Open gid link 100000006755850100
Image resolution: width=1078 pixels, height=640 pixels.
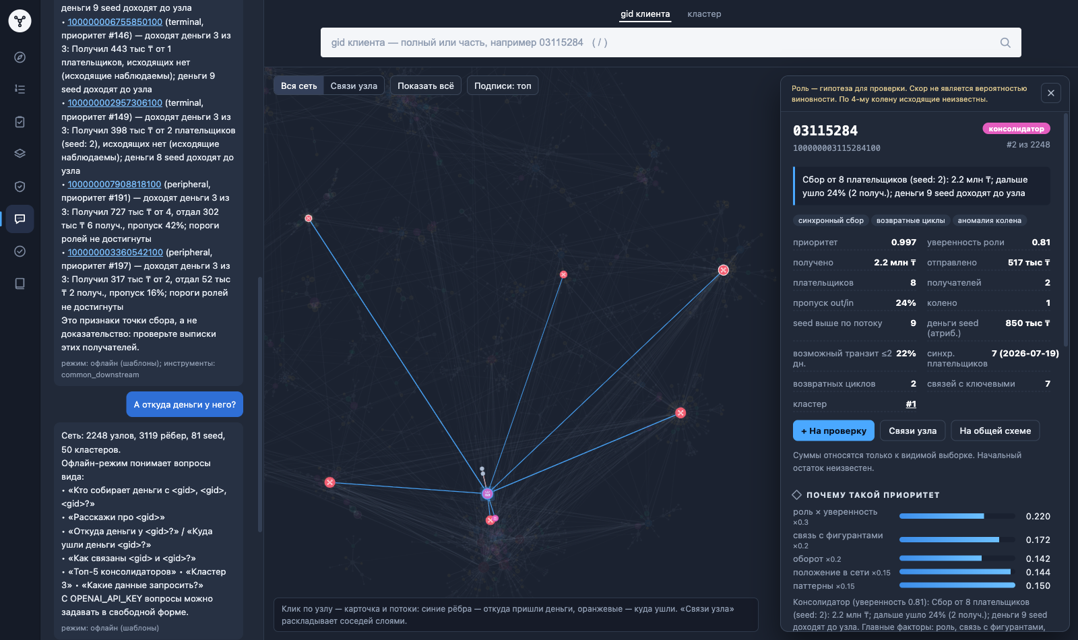coord(115,22)
